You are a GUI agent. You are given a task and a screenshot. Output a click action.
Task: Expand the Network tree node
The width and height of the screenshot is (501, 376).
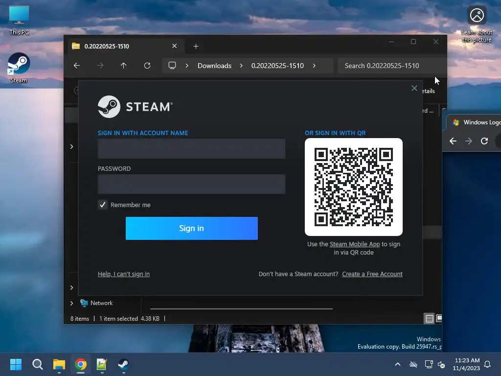click(x=71, y=303)
